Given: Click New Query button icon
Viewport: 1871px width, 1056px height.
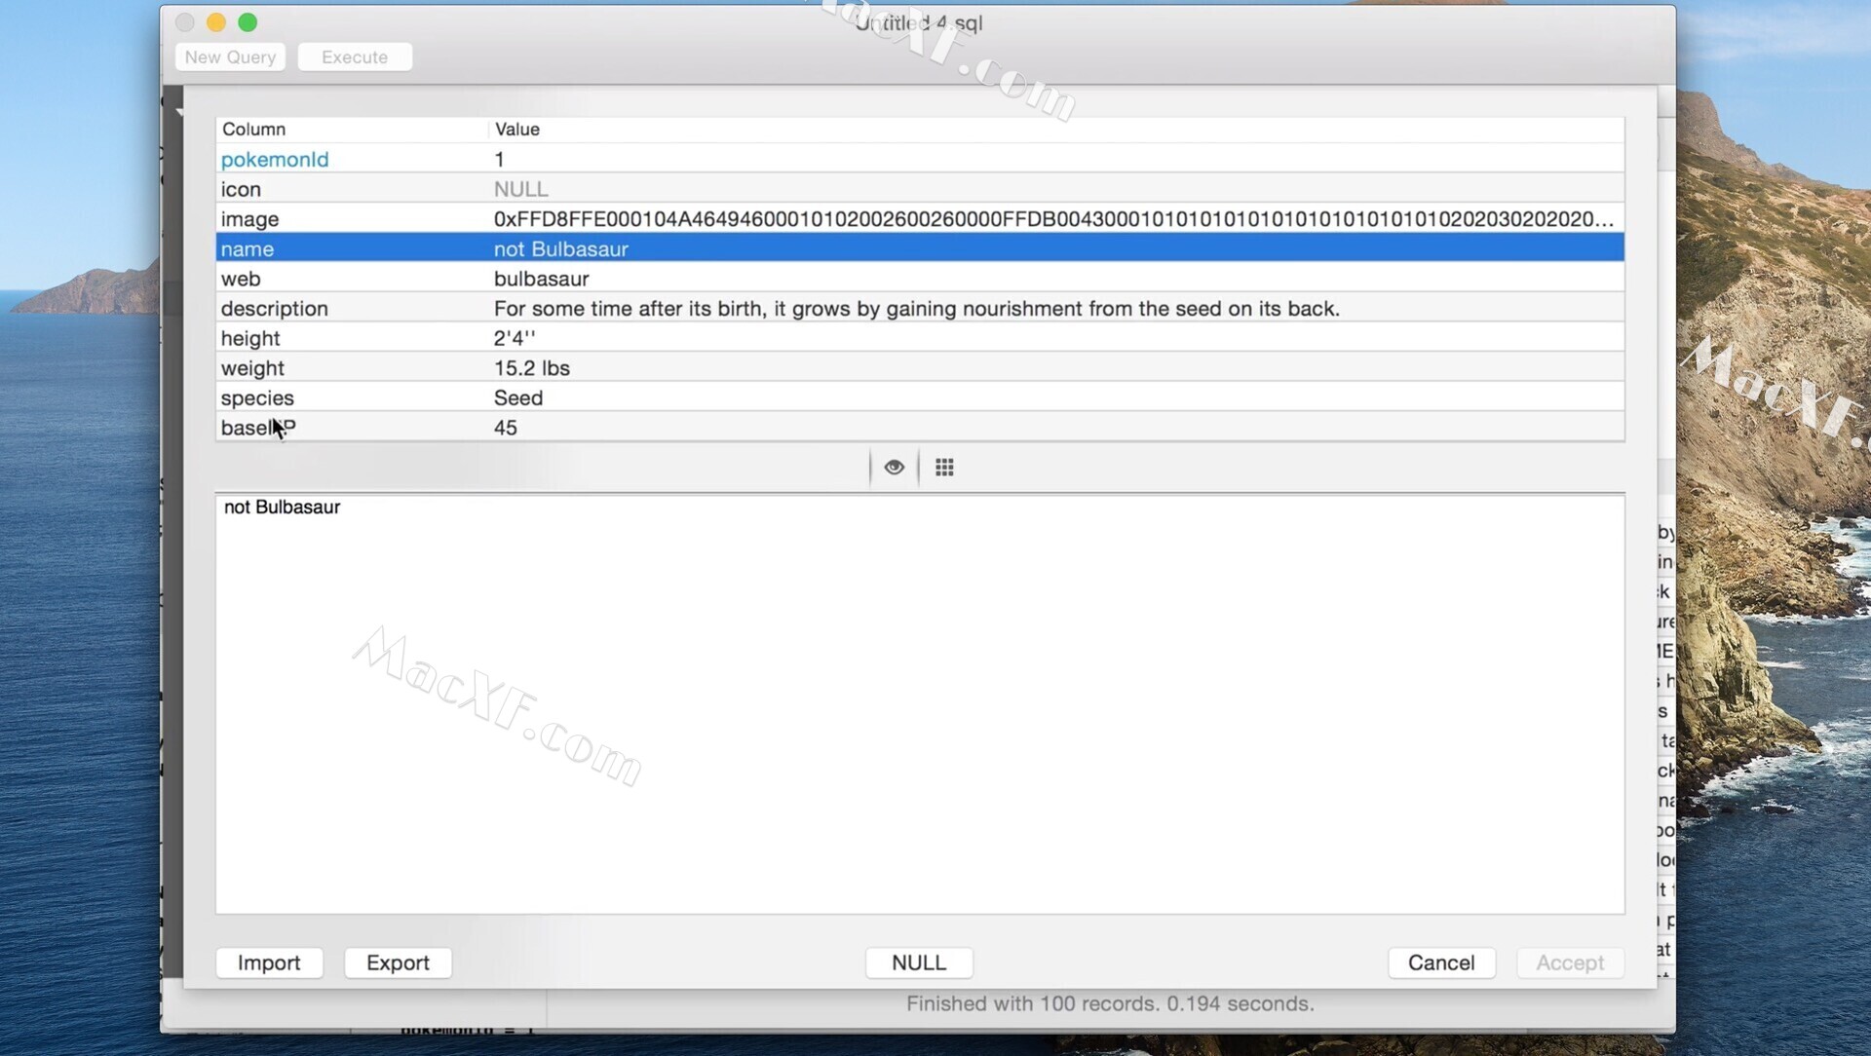Looking at the screenshot, I should point(230,56).
